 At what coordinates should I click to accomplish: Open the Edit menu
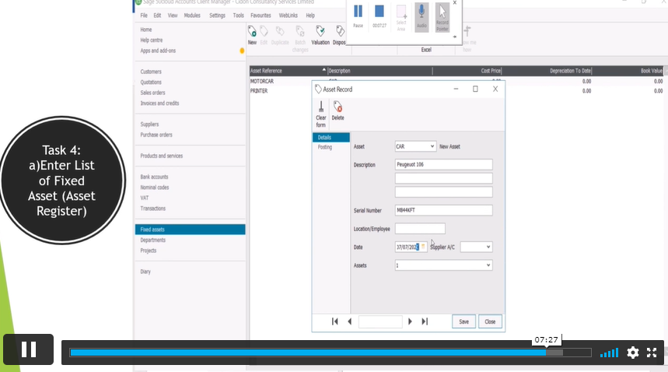coord(157,16)
